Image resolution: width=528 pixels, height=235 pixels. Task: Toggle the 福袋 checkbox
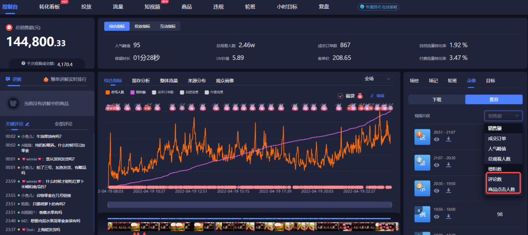(340, 96)
